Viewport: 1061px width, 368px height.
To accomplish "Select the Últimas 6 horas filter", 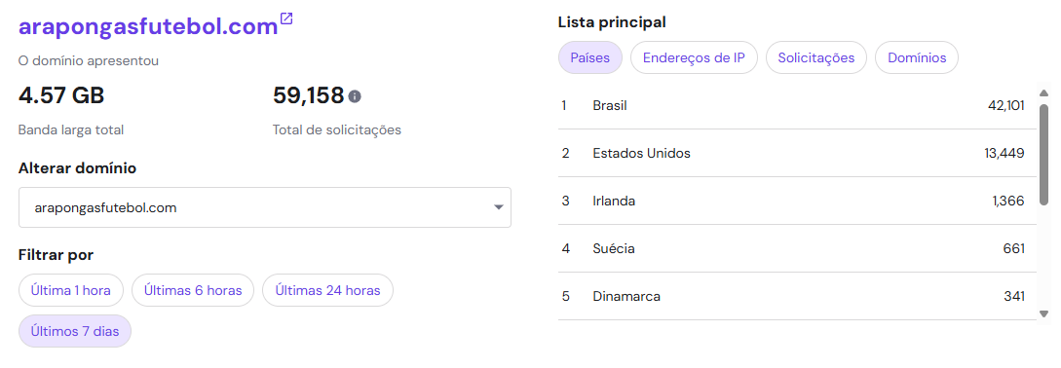I will (x=193, y=290).
